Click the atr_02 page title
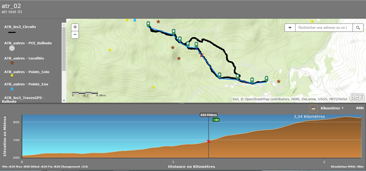The image size is (366, 171). (11, 6)
